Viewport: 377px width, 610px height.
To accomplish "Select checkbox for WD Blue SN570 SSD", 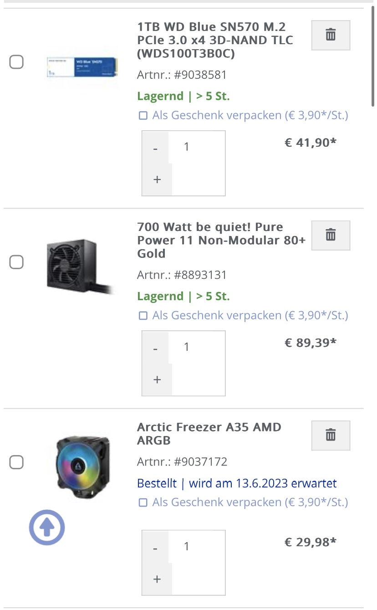I will tap(17, 62).
